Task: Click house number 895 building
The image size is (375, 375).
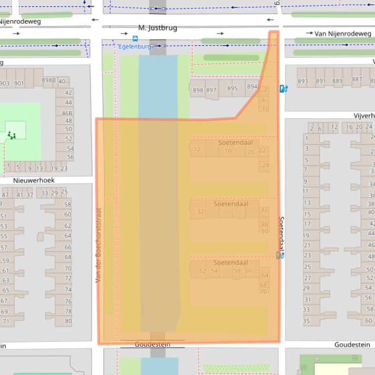Action: coord(232,89)
